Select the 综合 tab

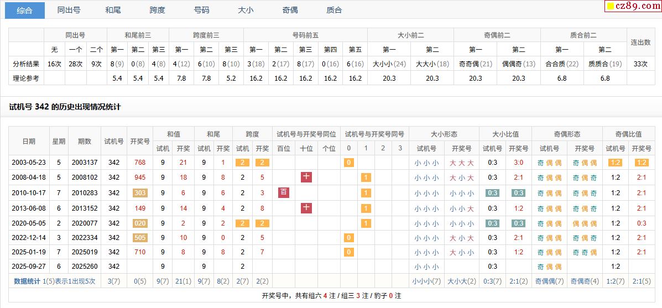click(x=24, y=10)
